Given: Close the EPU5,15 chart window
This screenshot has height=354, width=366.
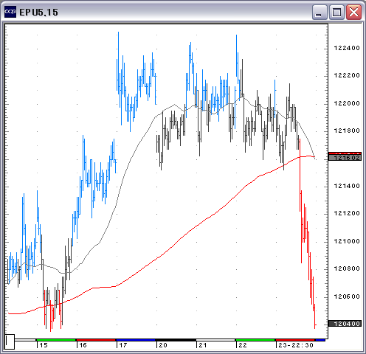Looking at the screenshot, I should [x=353, y=12].
